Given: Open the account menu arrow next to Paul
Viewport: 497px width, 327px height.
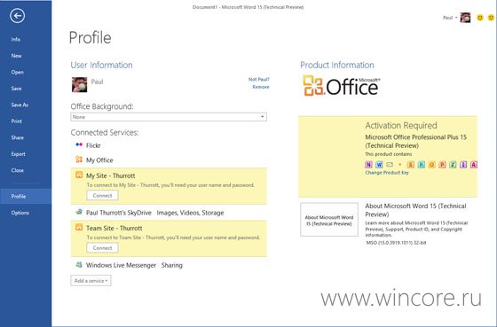Looking at the screenshot, I should coord(456,18).
